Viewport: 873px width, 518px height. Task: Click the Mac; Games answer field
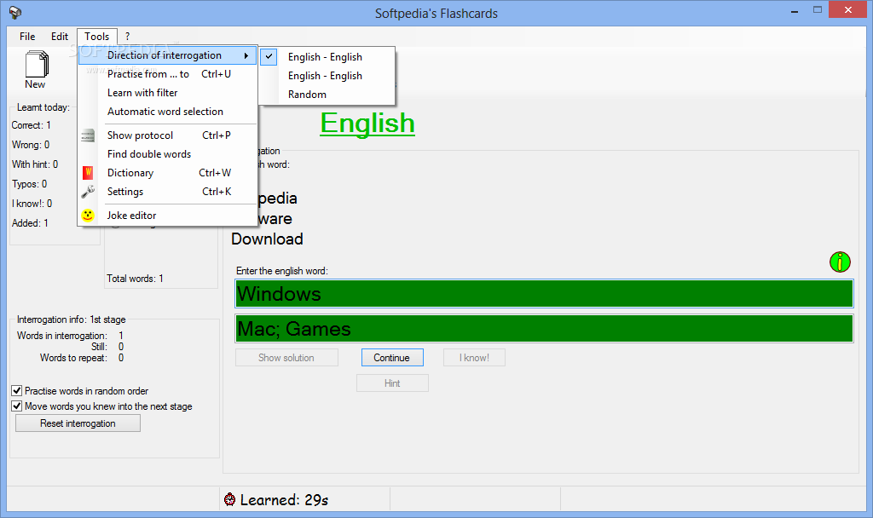pos(544,329)
